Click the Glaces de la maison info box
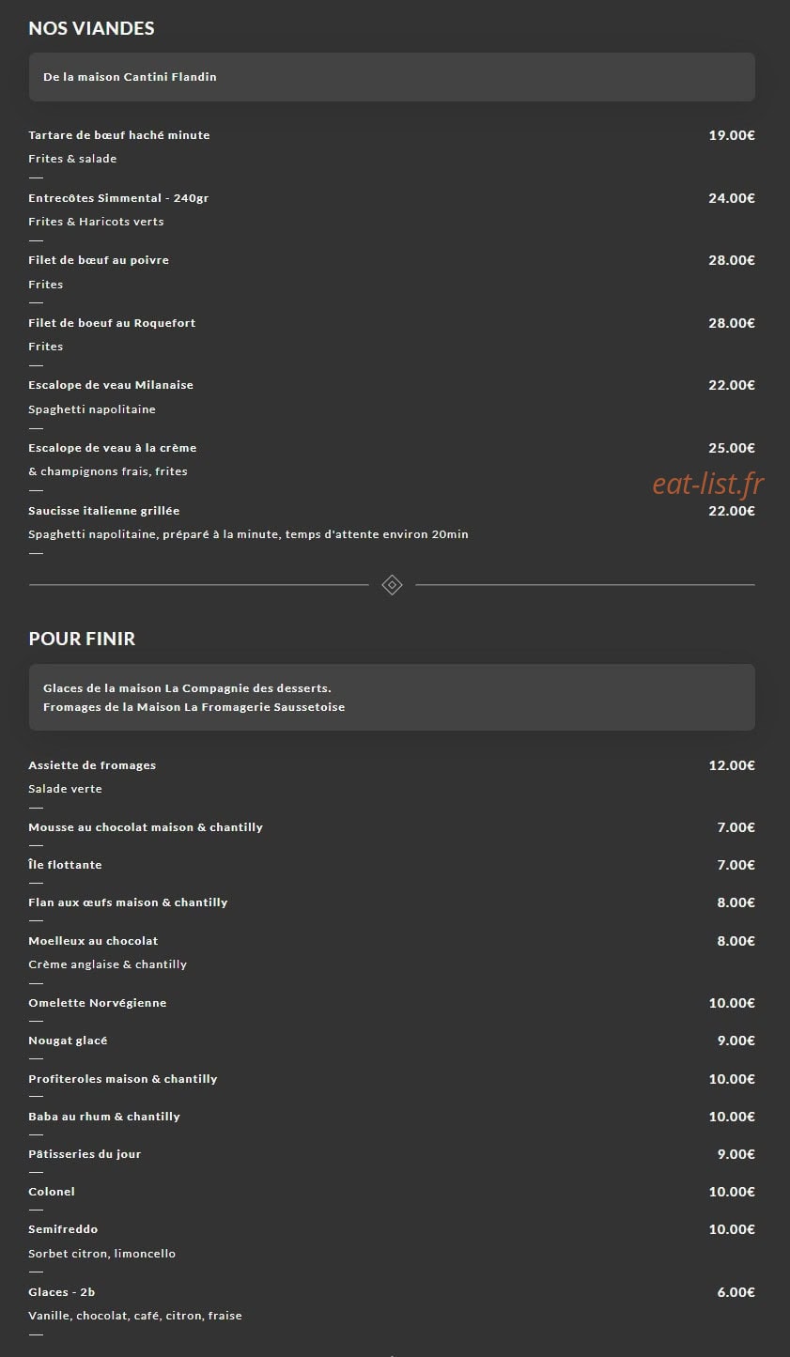This screenshot has width=790, height=1357. tap(392, 697)
